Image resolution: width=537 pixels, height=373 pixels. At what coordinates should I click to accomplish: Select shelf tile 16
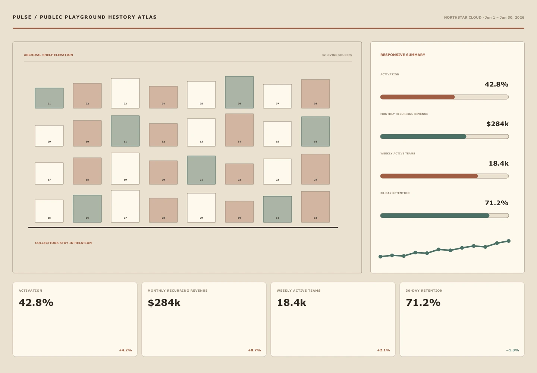click(x=315, y=132)
